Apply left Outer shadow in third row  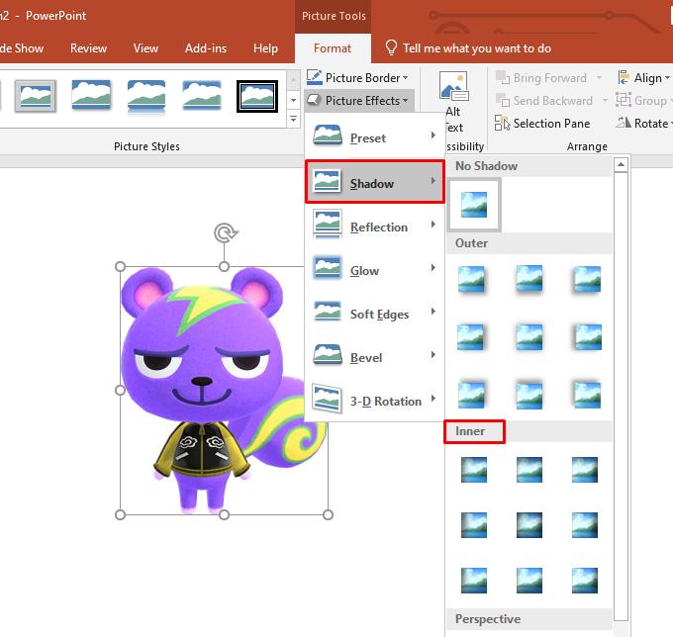pos(472,395)
